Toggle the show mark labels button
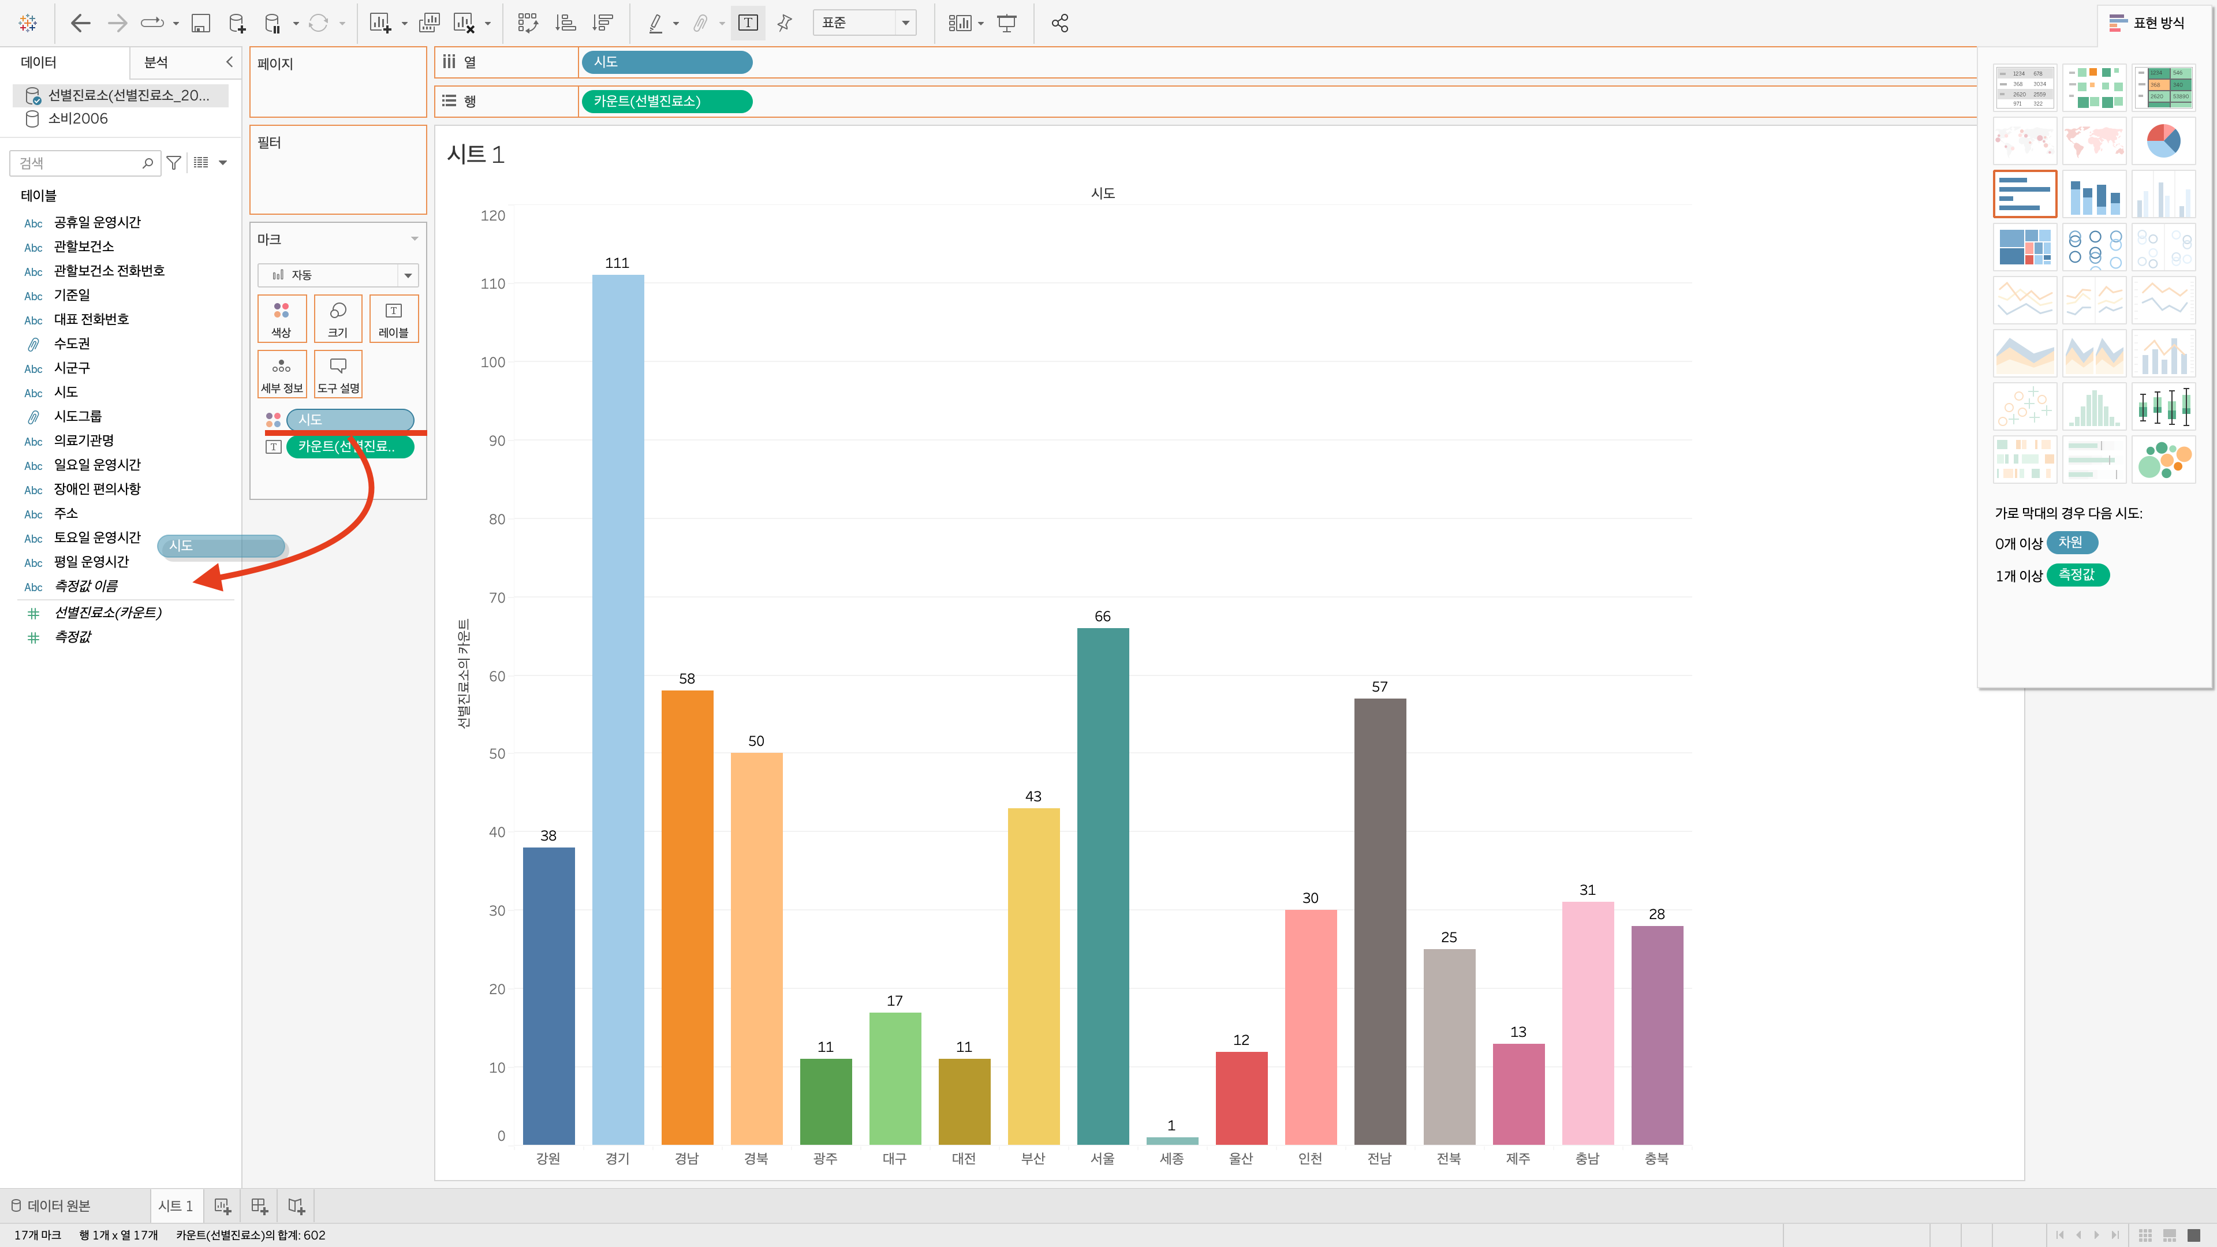Viewport: 2217px width, 1247px height. point(747,23)
